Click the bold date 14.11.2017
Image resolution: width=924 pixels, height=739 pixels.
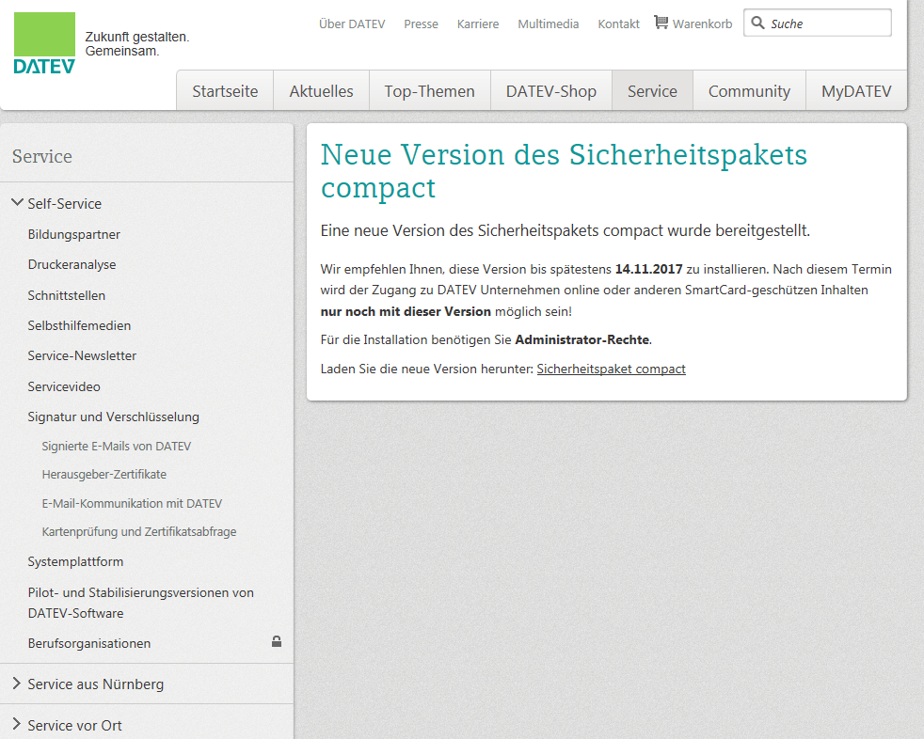[x=648, y=269]
